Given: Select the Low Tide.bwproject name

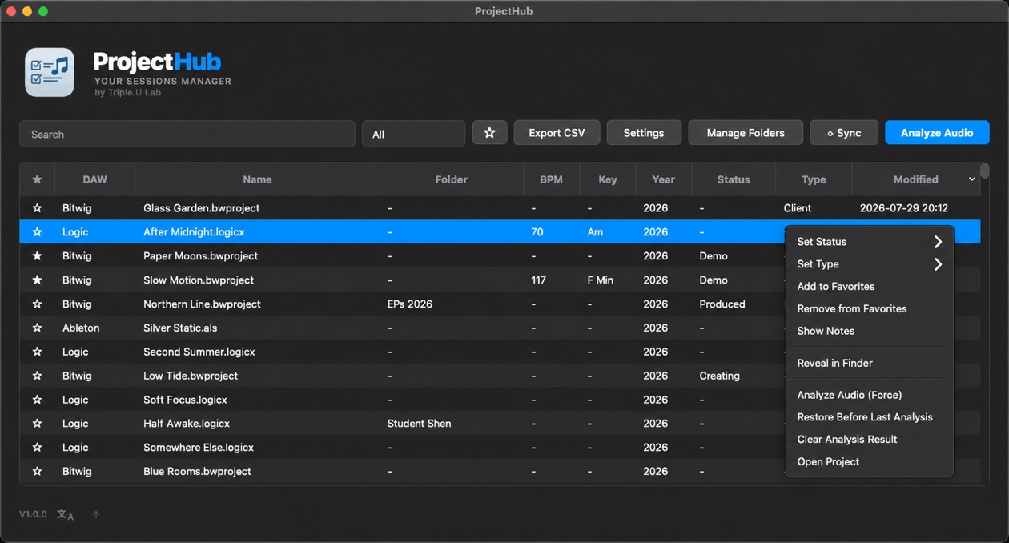Looking at the screenshot, I should coord(191,376).
